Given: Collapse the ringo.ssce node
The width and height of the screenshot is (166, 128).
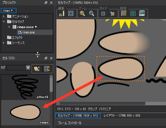Looking at the screenshot, I should click(x=9, y=27).
